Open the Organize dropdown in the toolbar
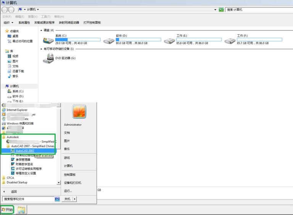The image size is (293, 215). point(9,22)
